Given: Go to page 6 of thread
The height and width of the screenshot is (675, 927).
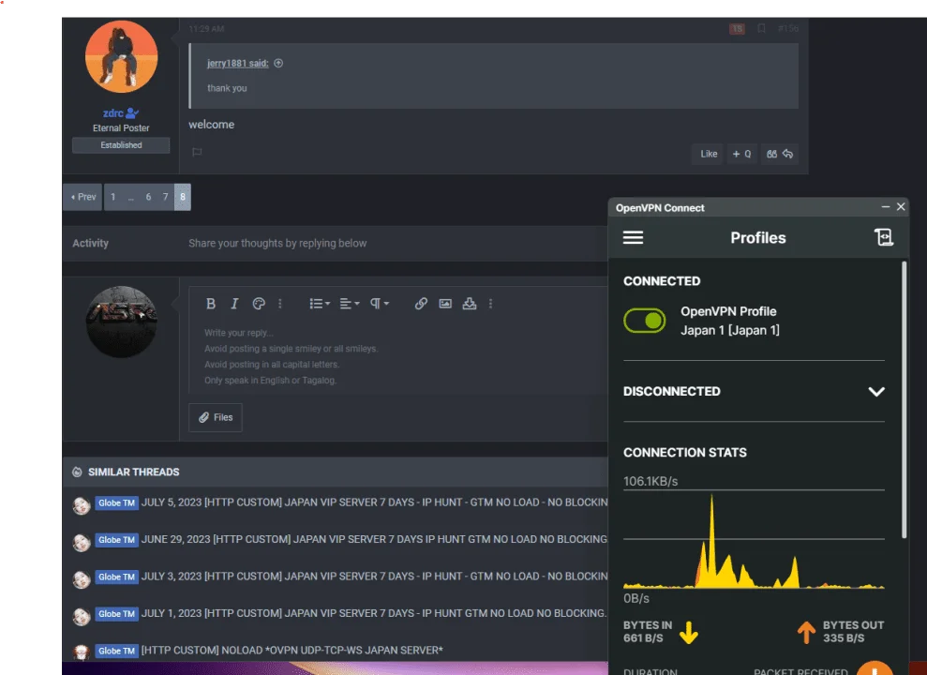Looking at the screenshot, I should click(148, 197).
